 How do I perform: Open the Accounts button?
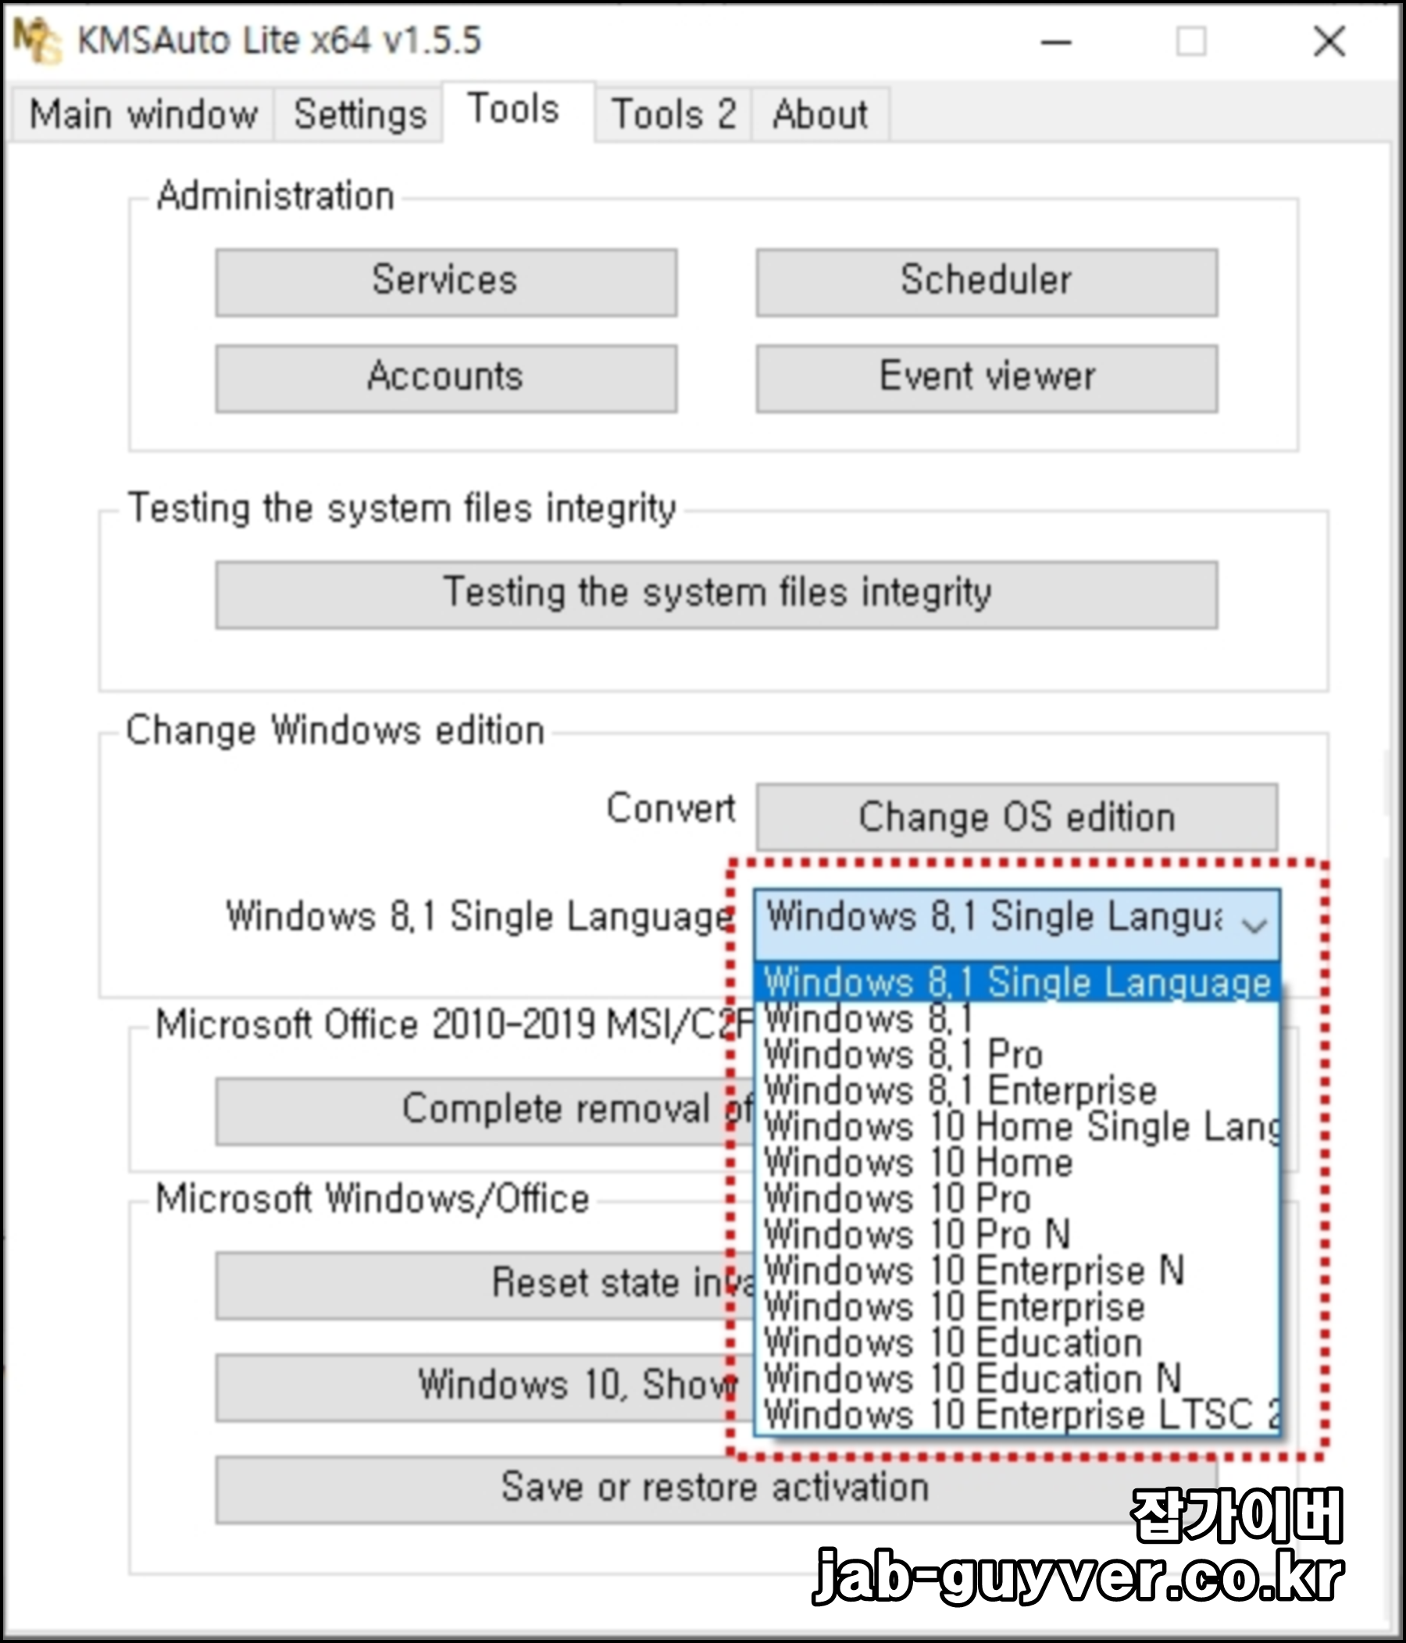tap(446, 378)
